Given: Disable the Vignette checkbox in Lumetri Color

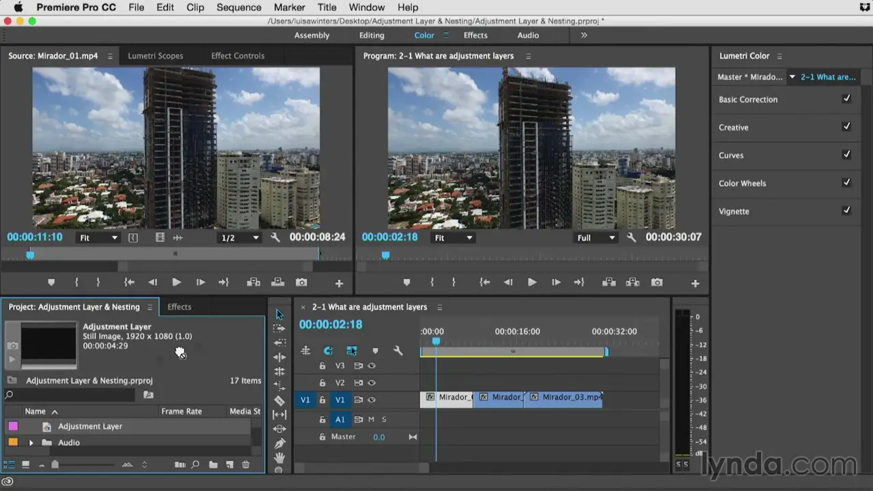Looking at the screenshot, I should 846,211.
